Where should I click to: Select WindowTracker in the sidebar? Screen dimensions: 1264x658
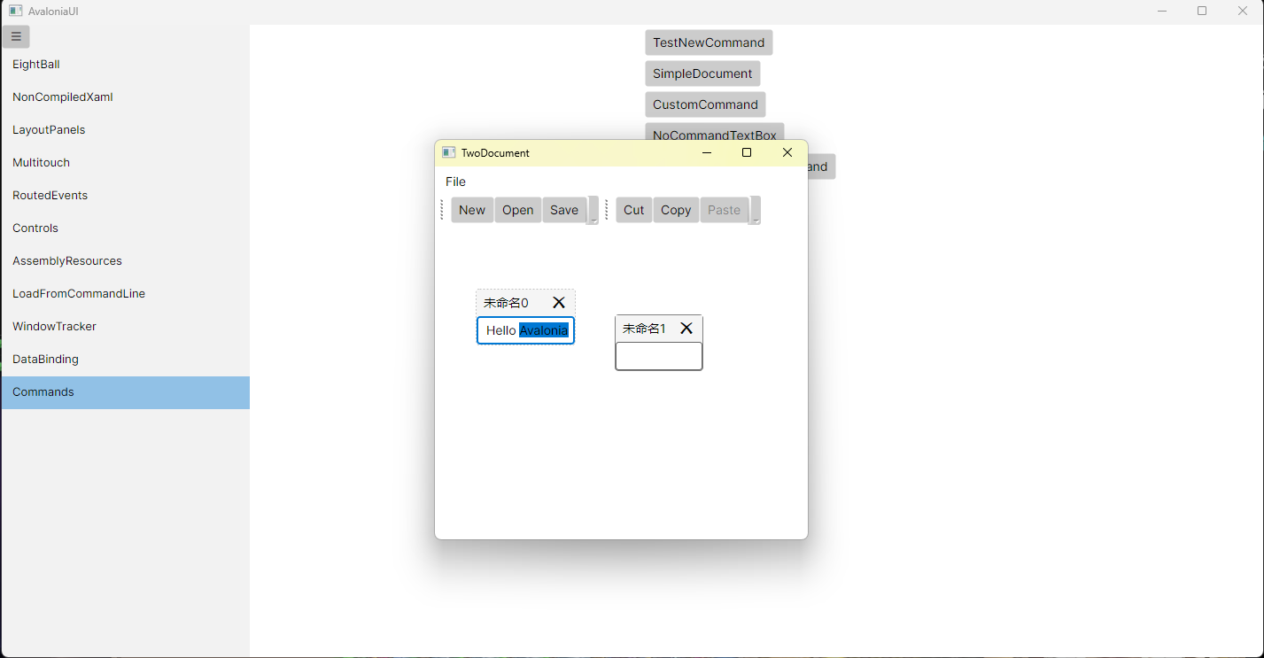pos(126,327)
